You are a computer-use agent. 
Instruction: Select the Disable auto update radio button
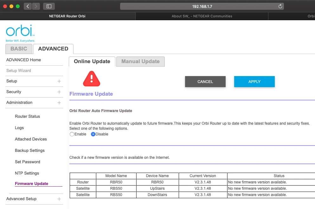(93, 134)
